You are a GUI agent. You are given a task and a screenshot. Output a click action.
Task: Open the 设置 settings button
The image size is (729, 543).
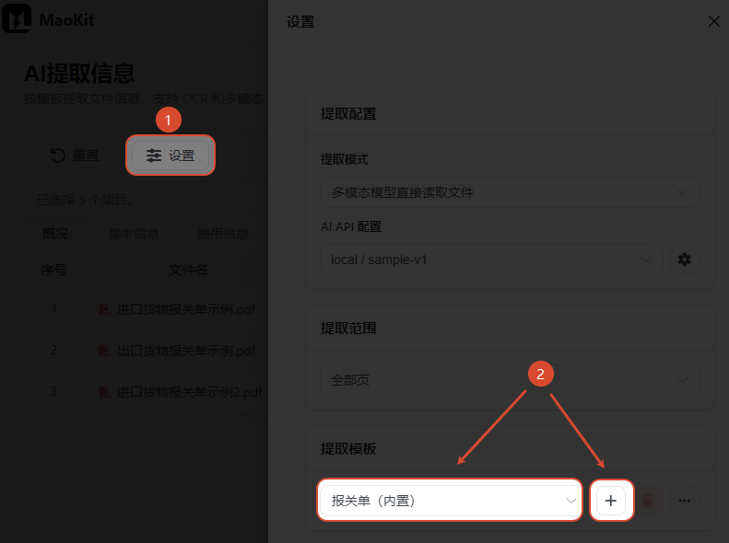[x=170, y=156]
